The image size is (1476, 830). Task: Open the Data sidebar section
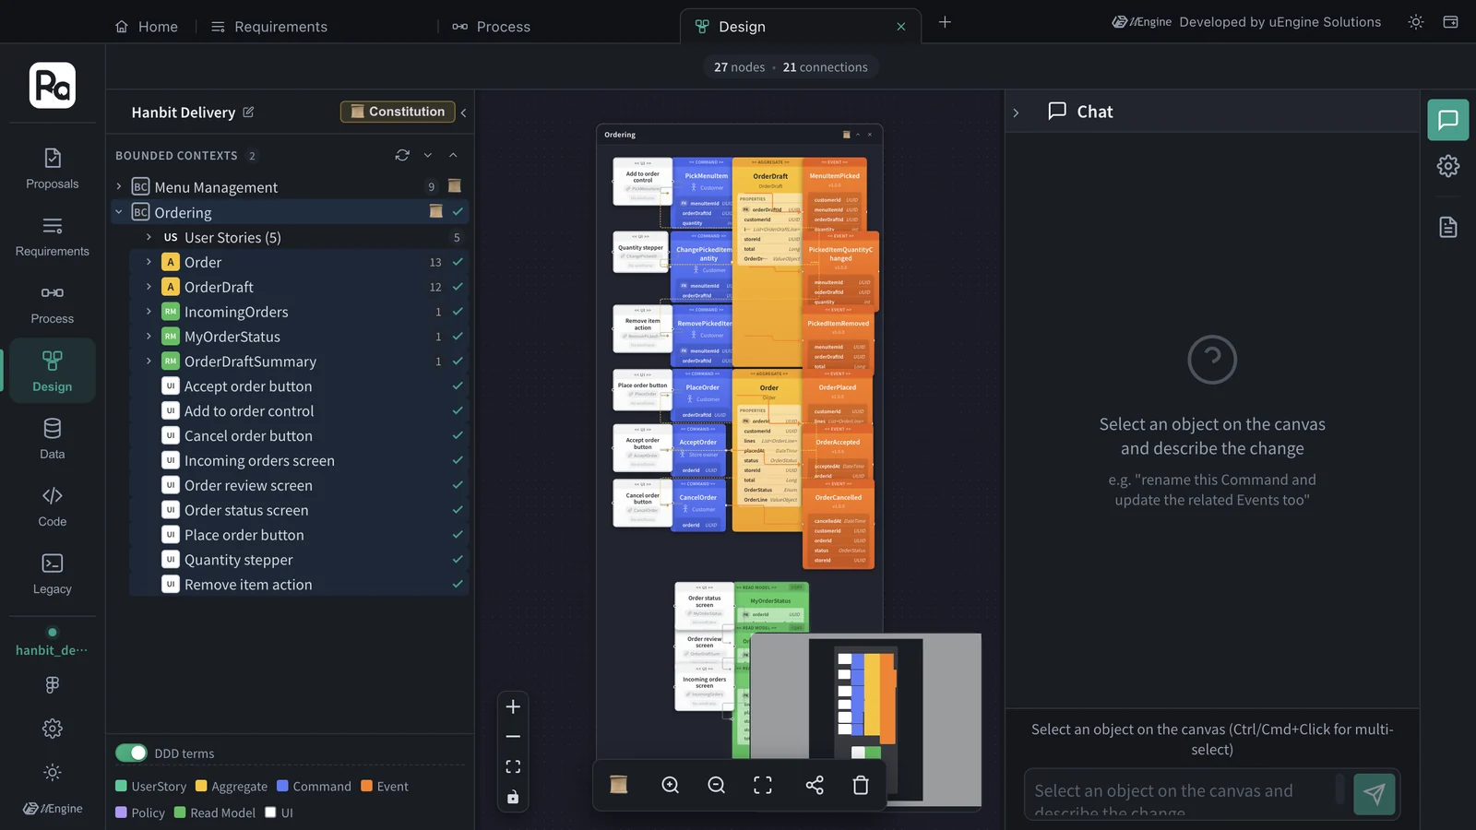[x=53, y=439]
